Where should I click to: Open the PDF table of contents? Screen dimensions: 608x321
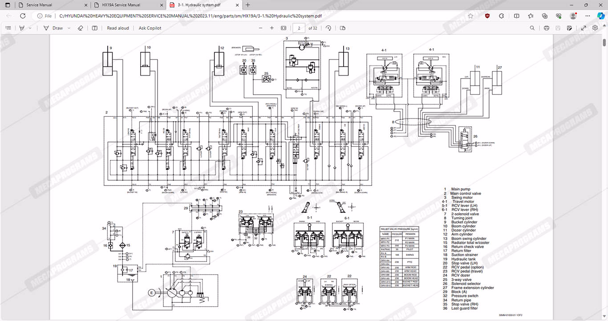click(x=8, y=28)
